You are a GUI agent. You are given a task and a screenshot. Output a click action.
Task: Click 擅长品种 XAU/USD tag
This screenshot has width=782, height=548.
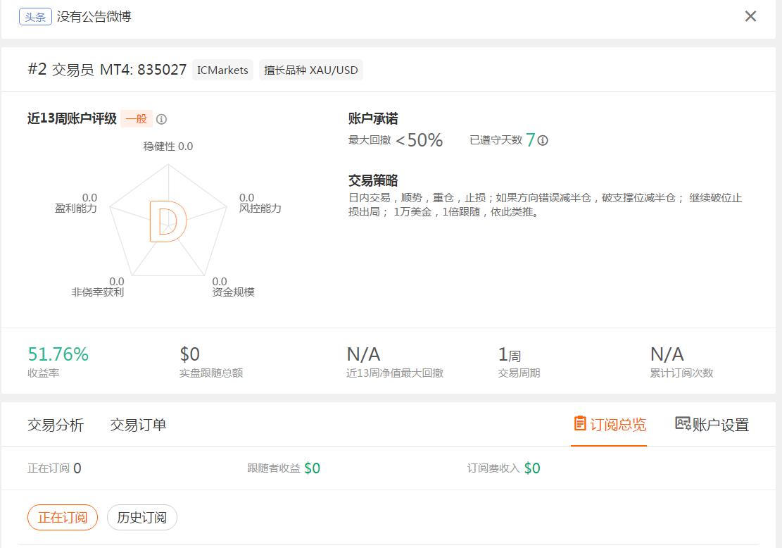(310, 70)
